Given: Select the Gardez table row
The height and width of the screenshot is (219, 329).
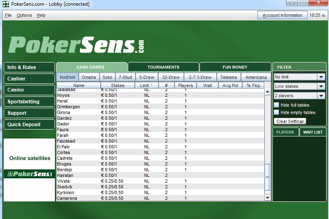Looking at the screenshot, I should [160, 118].
